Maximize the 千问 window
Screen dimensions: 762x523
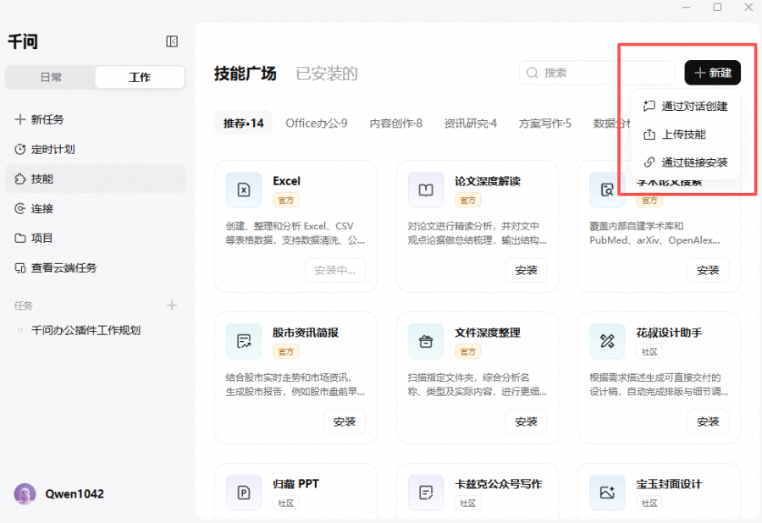pyautogui.click(x=717, y=7)
